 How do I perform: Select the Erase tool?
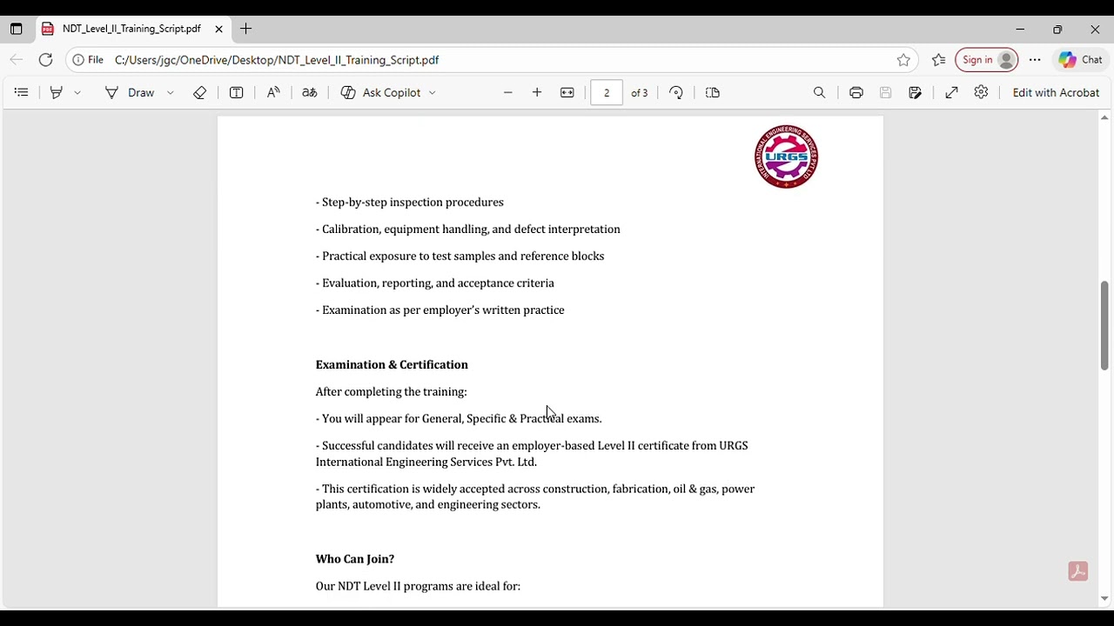pos(199,92)
